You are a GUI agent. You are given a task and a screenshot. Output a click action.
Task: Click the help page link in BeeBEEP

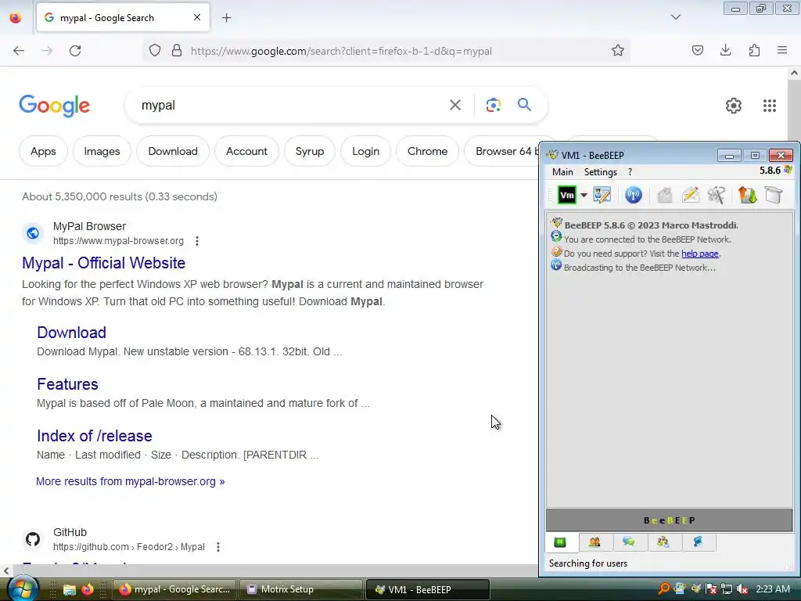(700, 254)
